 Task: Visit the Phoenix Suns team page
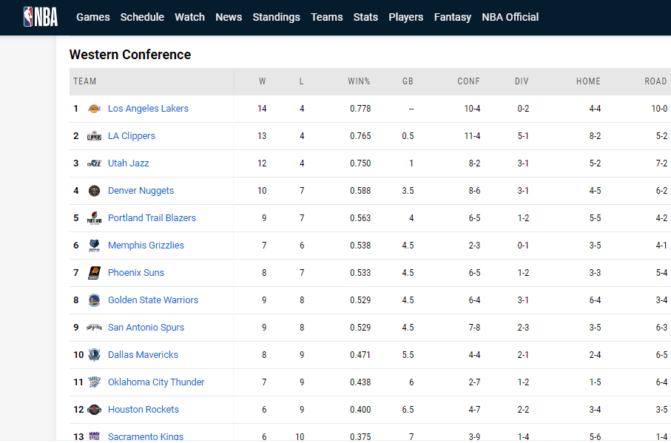click(x=136, y=273)
